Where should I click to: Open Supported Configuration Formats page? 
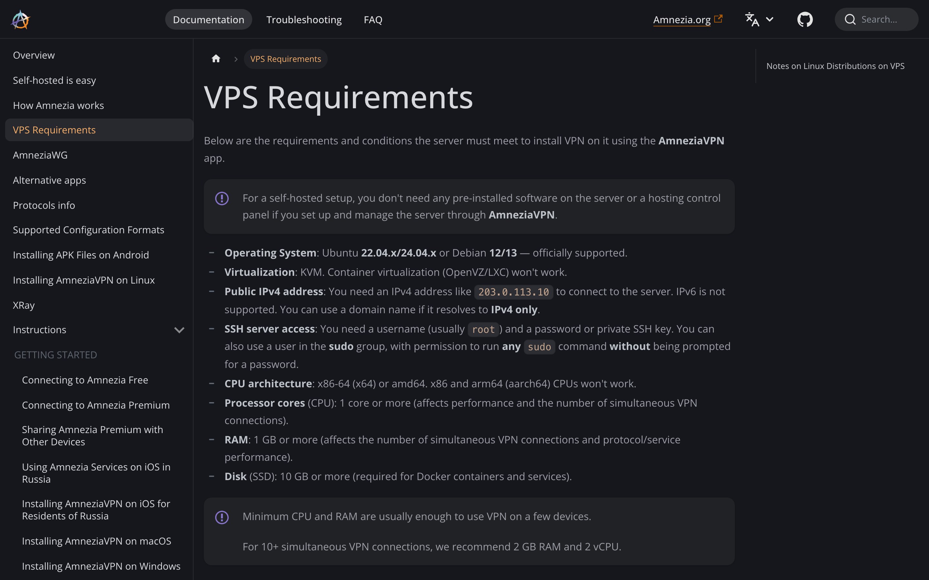click(x=99, y=230)
